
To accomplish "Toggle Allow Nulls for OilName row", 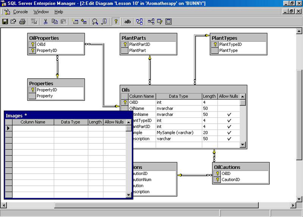I will (229, 108).
